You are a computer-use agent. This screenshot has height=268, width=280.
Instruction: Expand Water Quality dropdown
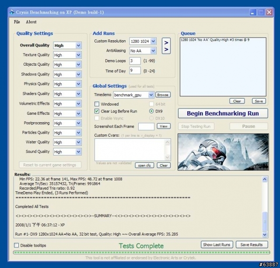click(x=78, y=142)
